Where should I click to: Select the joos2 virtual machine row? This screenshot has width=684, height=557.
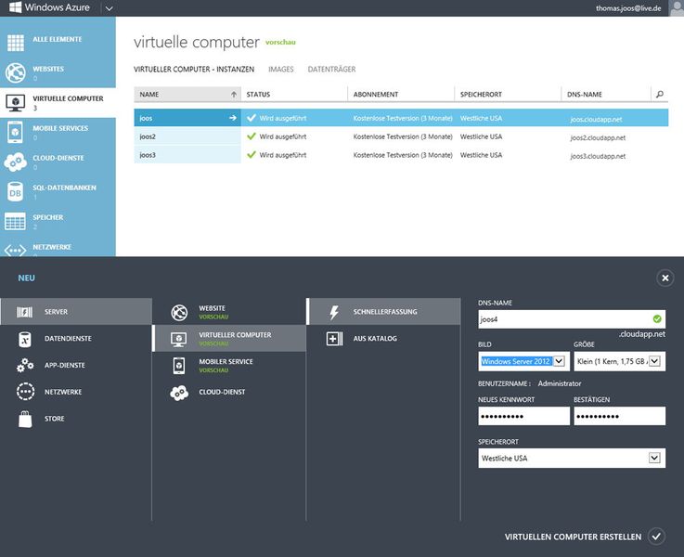coord(401,136)
